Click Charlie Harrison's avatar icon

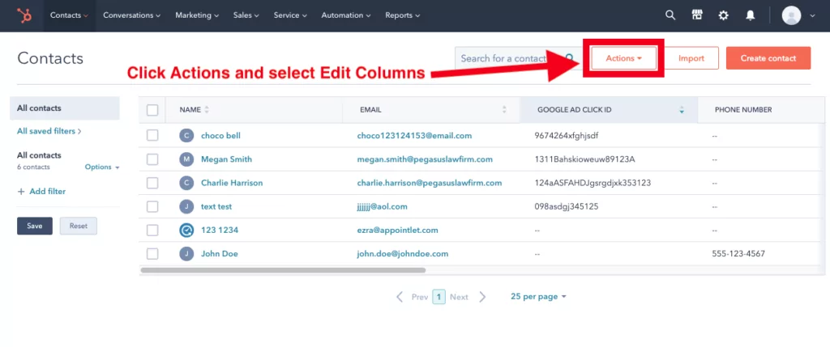click(x=186, y=184)
